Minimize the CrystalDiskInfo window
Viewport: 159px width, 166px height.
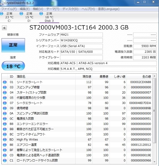pyautogui.click(x=138, y=2)
